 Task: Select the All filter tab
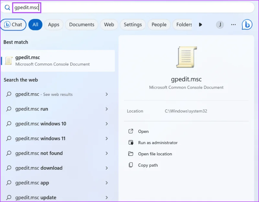coord(35,25)
